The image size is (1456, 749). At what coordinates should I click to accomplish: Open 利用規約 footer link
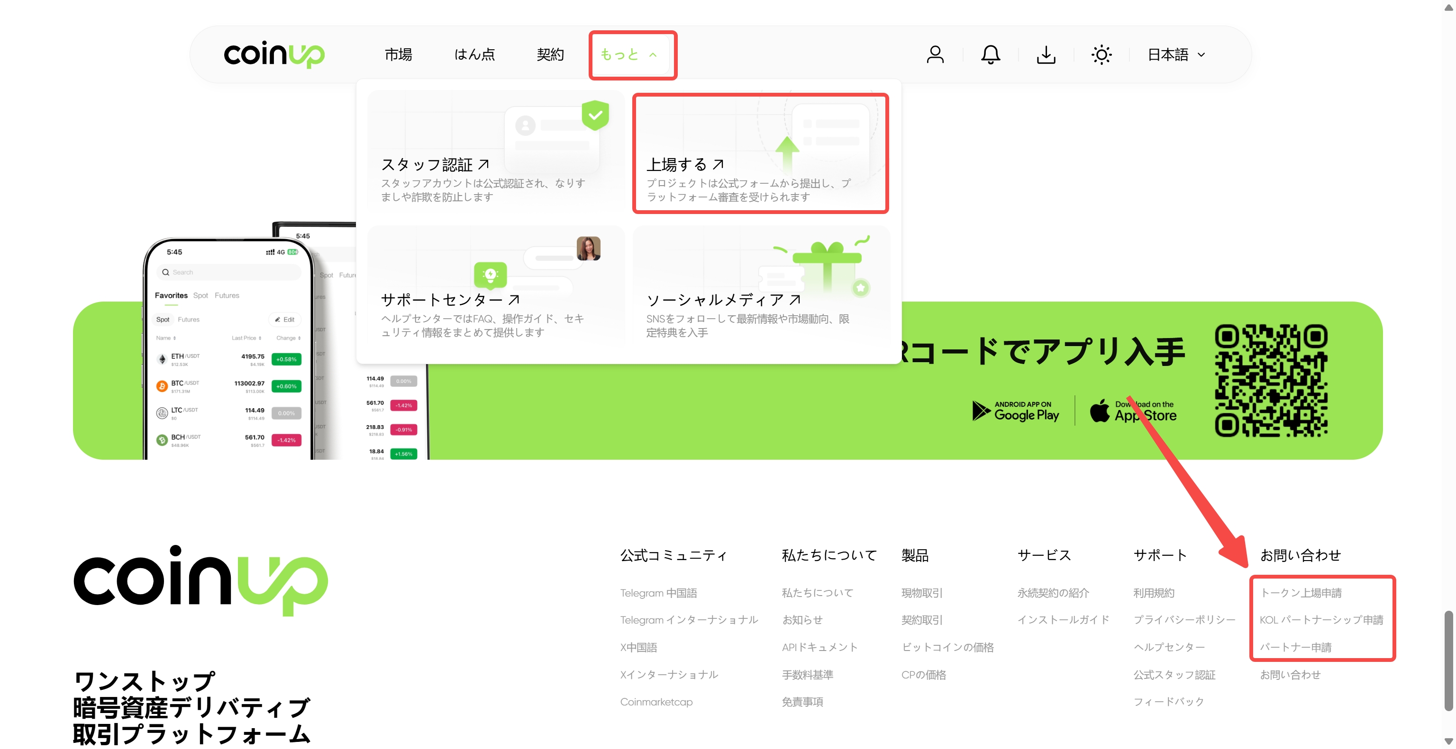[x=1154, y=593]
